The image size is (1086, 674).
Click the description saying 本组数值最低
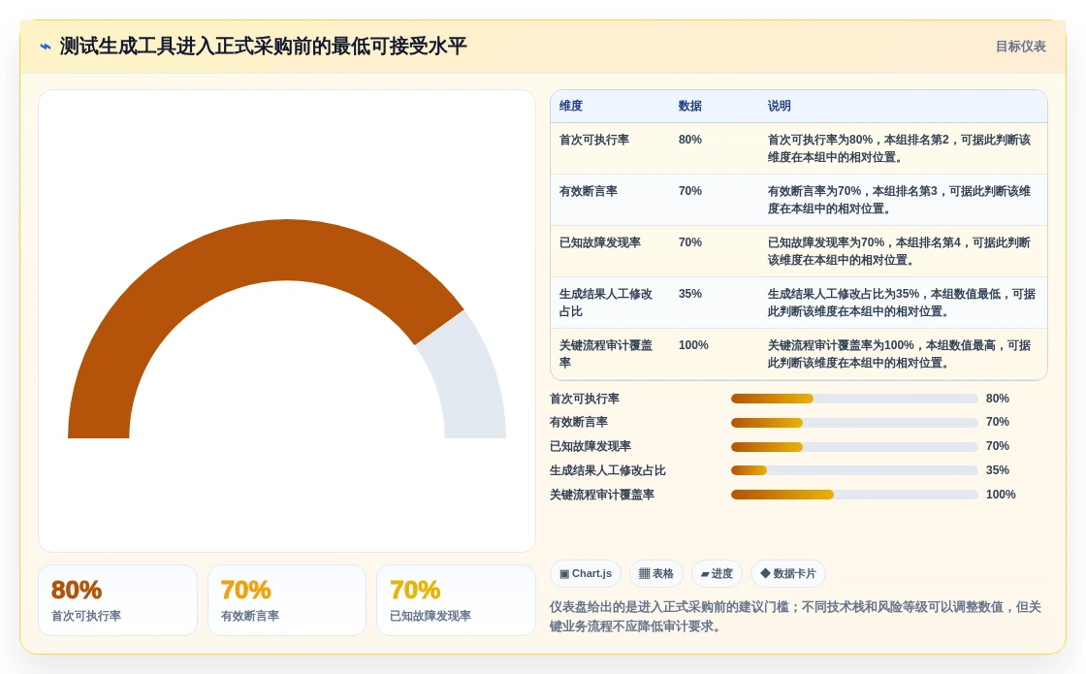[x=901, y=303]
